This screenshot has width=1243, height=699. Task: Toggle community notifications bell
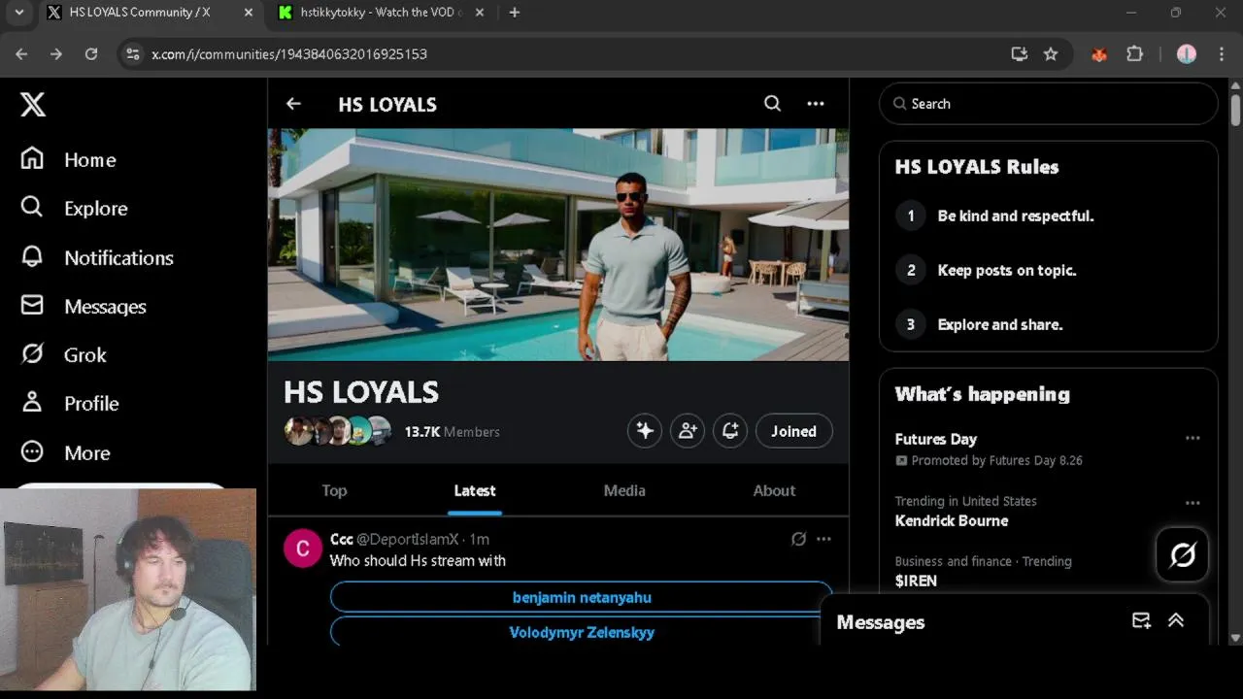click(x=730, y=431)
